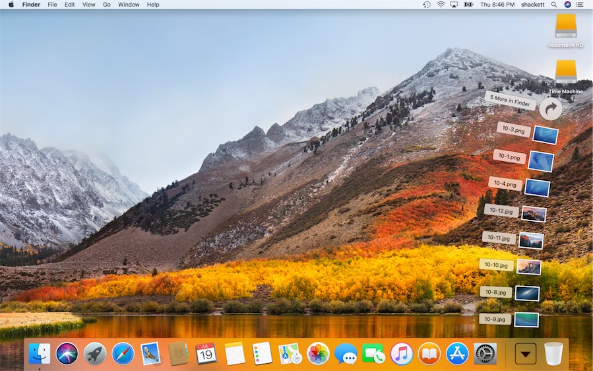Open Notification Center list icon
The height and width of the screenshot is (371, 593).
[x=579, y=5]
